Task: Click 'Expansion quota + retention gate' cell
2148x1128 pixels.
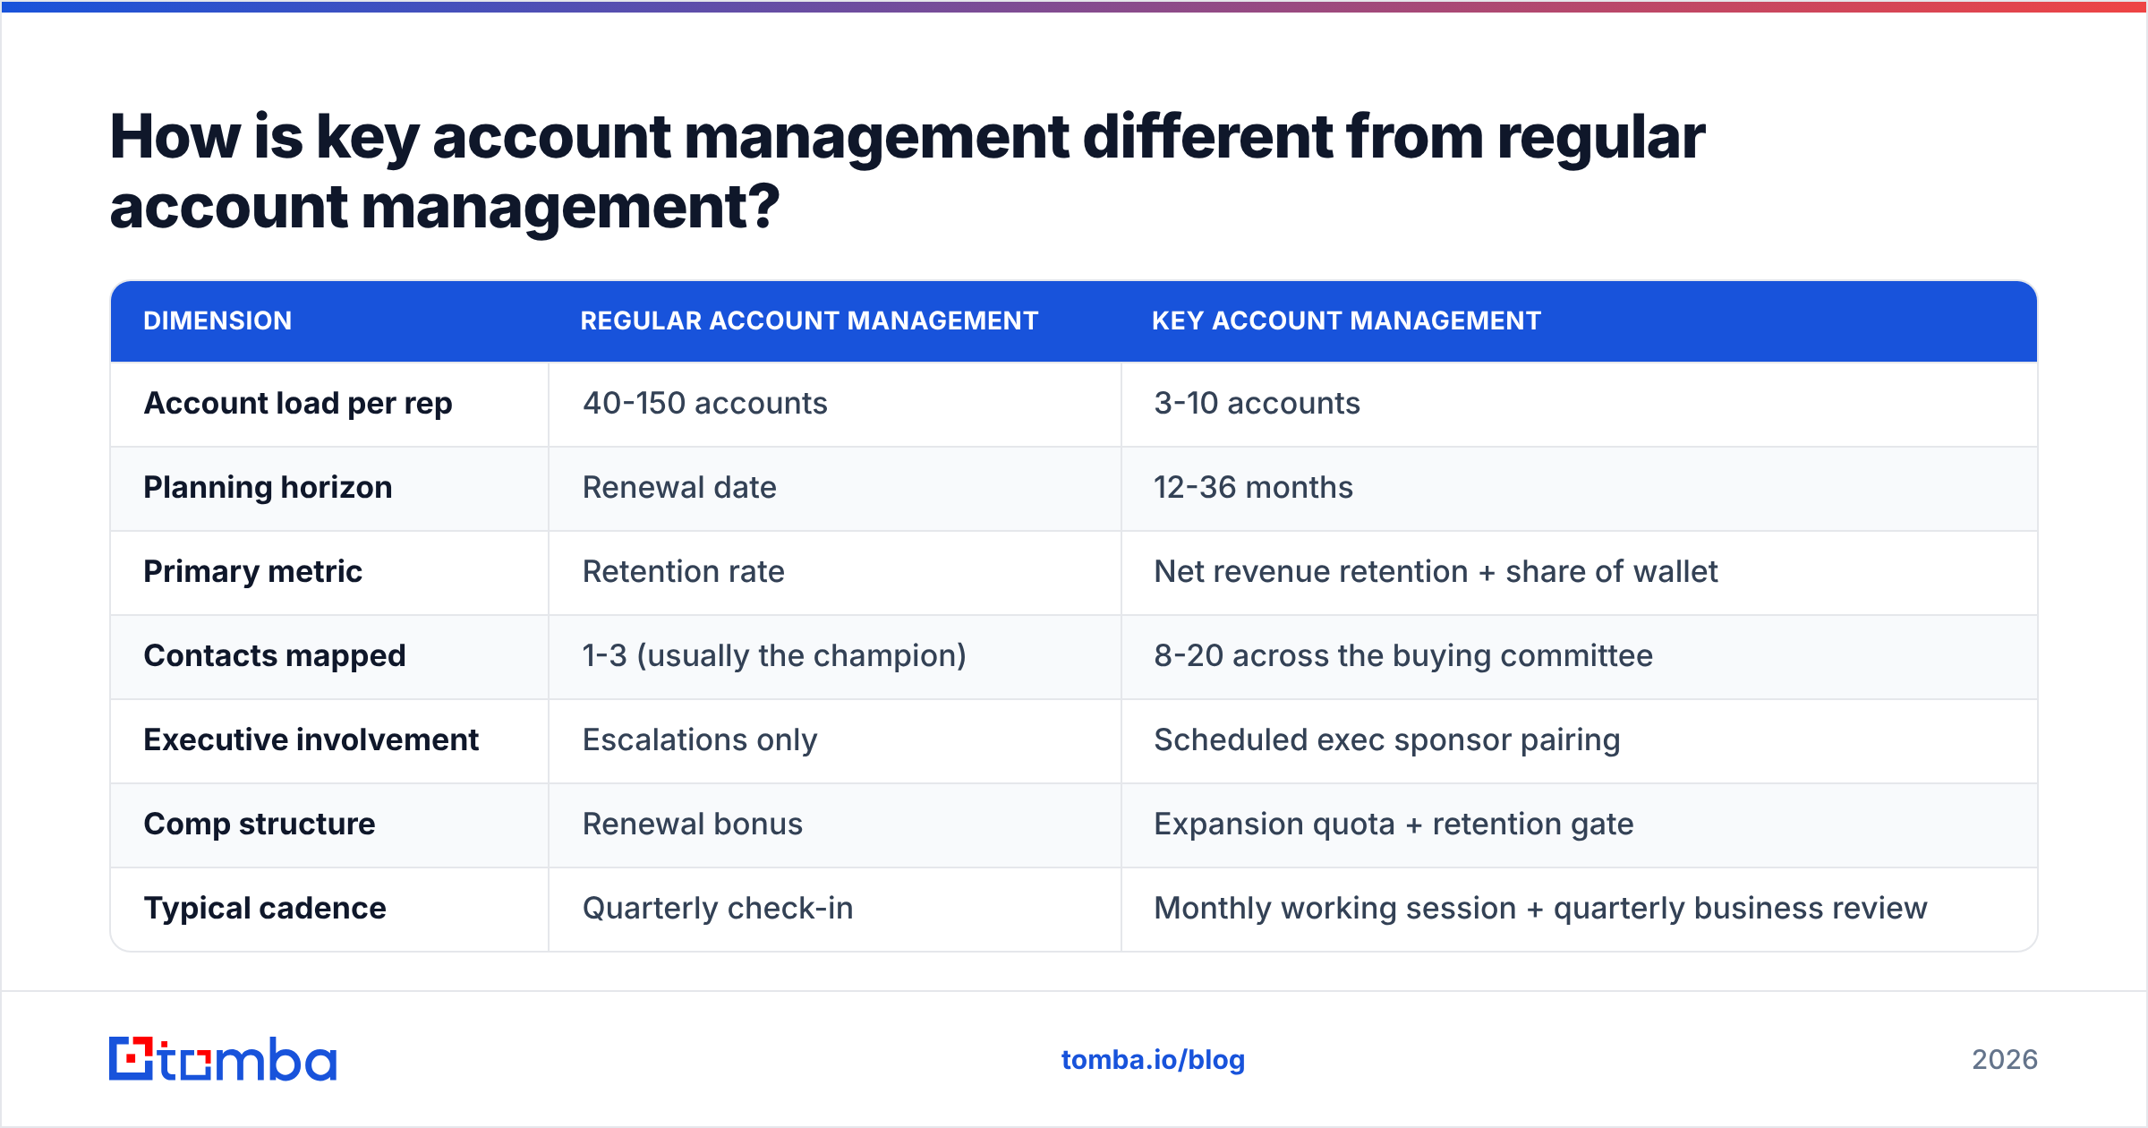Action: coord(1394,825)
